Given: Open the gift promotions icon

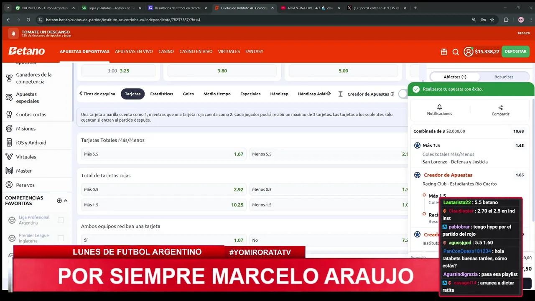Looking at the screenshot, I should [x=444, y=52].
